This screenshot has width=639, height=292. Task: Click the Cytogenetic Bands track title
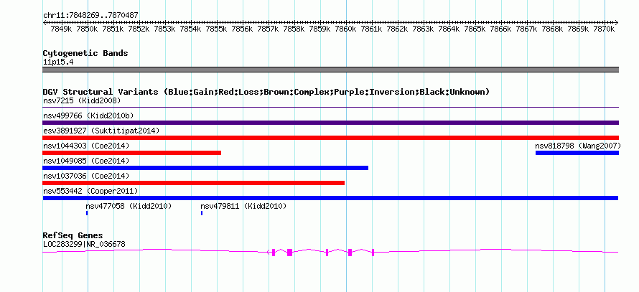click(x=85, y=53)
